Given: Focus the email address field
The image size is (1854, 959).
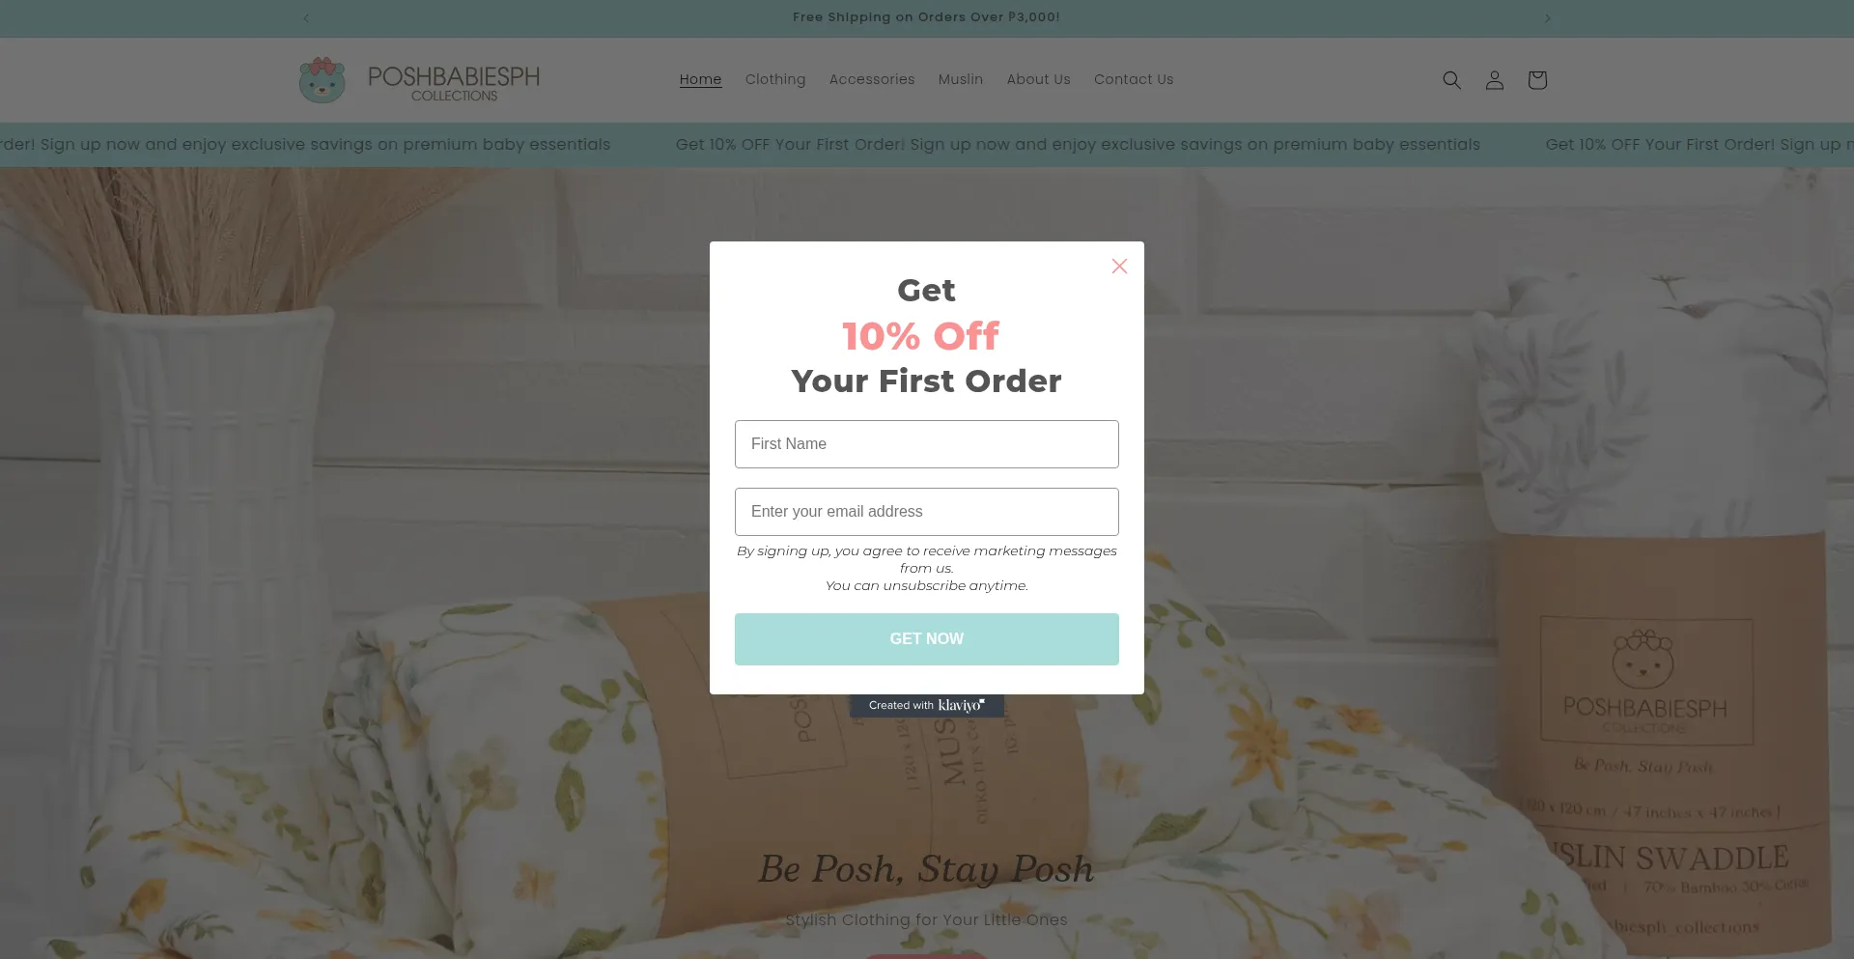Looking at the screenshot, I should click(x=927, y=512).
